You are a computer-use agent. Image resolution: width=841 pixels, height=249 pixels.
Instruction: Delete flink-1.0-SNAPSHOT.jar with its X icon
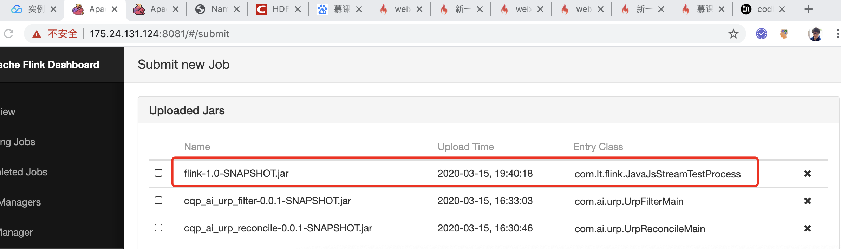click(x=808, y=174)
